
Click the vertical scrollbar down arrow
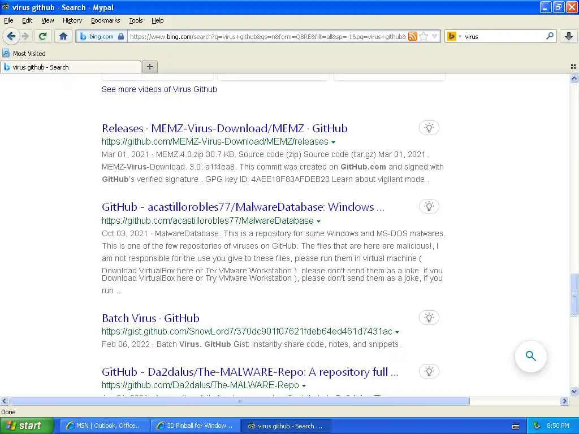(x=574, y=392)
